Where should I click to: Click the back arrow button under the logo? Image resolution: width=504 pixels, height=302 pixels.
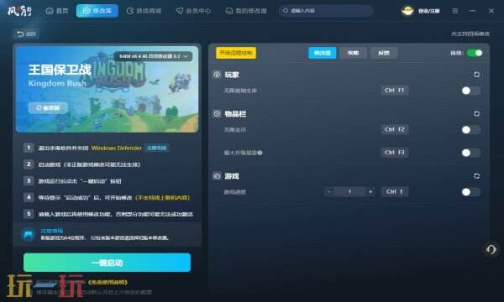[x=26, y=34]
